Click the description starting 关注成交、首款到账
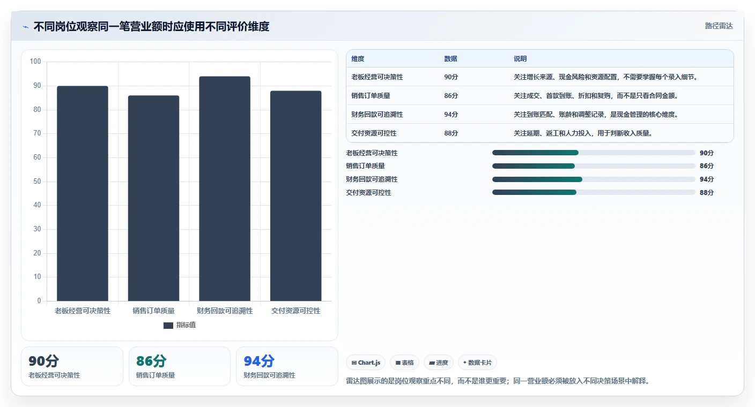Viewport: 755px width, 407px height. pyautogui.click(x=596, y=96)
